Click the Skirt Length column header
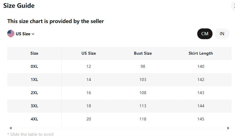 coord(201,53)
